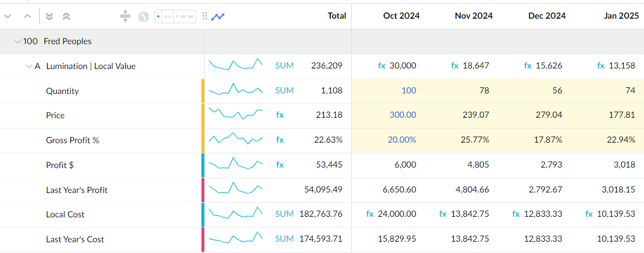Click the Total column header
This screenshot has height=253, width=644.
tap(336, 16)
